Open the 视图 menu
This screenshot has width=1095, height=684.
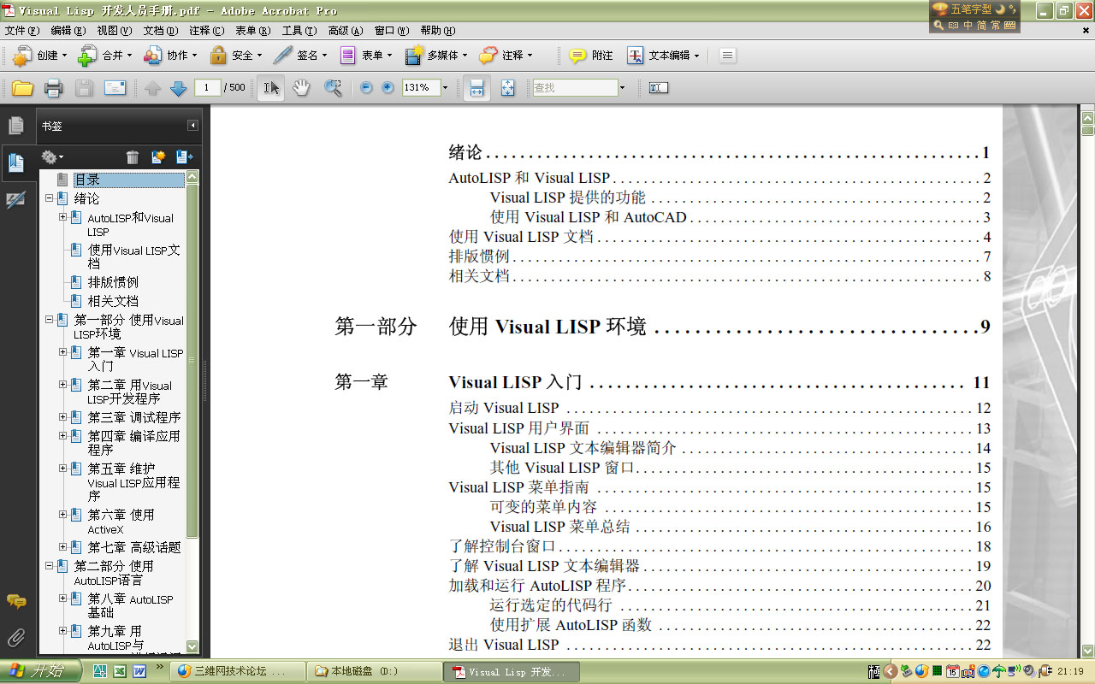[x=114, y=31]
